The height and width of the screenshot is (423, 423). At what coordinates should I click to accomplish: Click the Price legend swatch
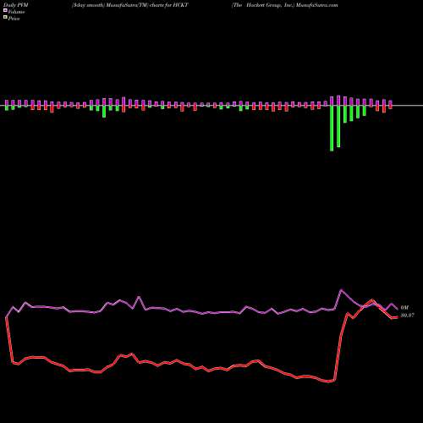coord(5,18)
